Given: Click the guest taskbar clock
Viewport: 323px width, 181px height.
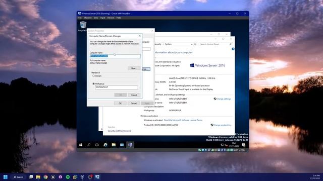Looking at the screenshot, I should pyautogui.click(x=234, y=145).
